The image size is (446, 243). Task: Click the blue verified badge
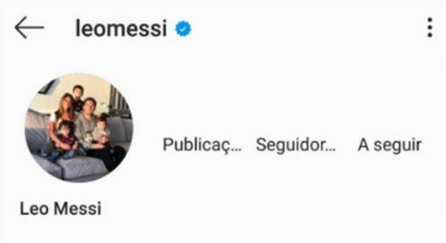click(x=183, y=29)
